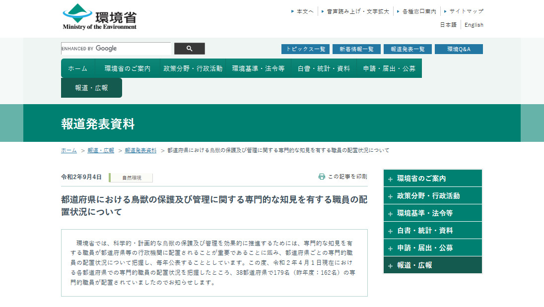Image resolution: width=544 pixels, height=307 pixels.
Task: Go to 報道発表資料 breadcrumb link
Action: 140,150
